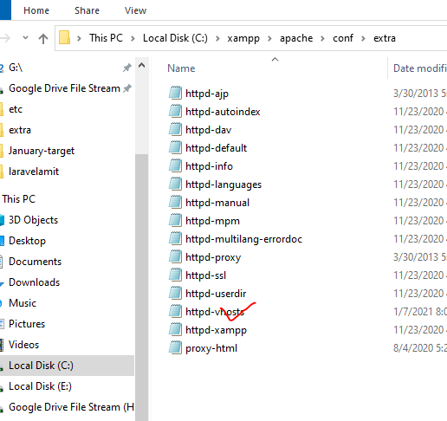The width and height of the screenshot is (447, 421).
Task: Select This PC in navigation pane
Action: click(19, 199)
